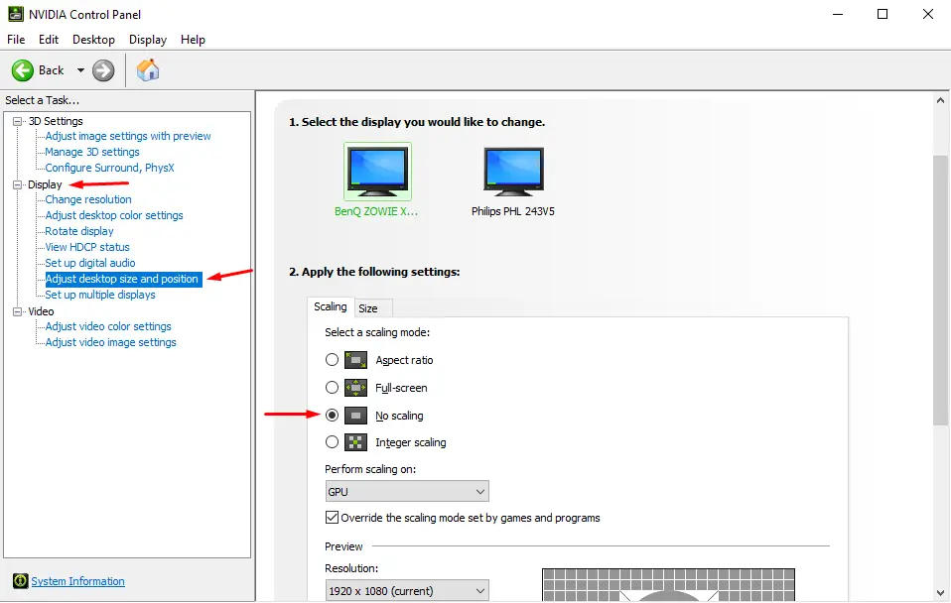Open View HDCP status task
This screenshot has width=951, height=603.
[87, 247]
